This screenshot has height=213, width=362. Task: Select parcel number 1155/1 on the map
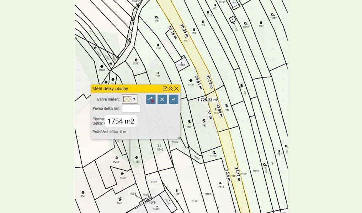click(136, 64)
